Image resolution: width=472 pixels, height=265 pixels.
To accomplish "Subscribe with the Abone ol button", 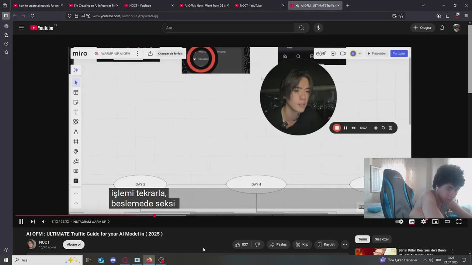I will (74, 244).
